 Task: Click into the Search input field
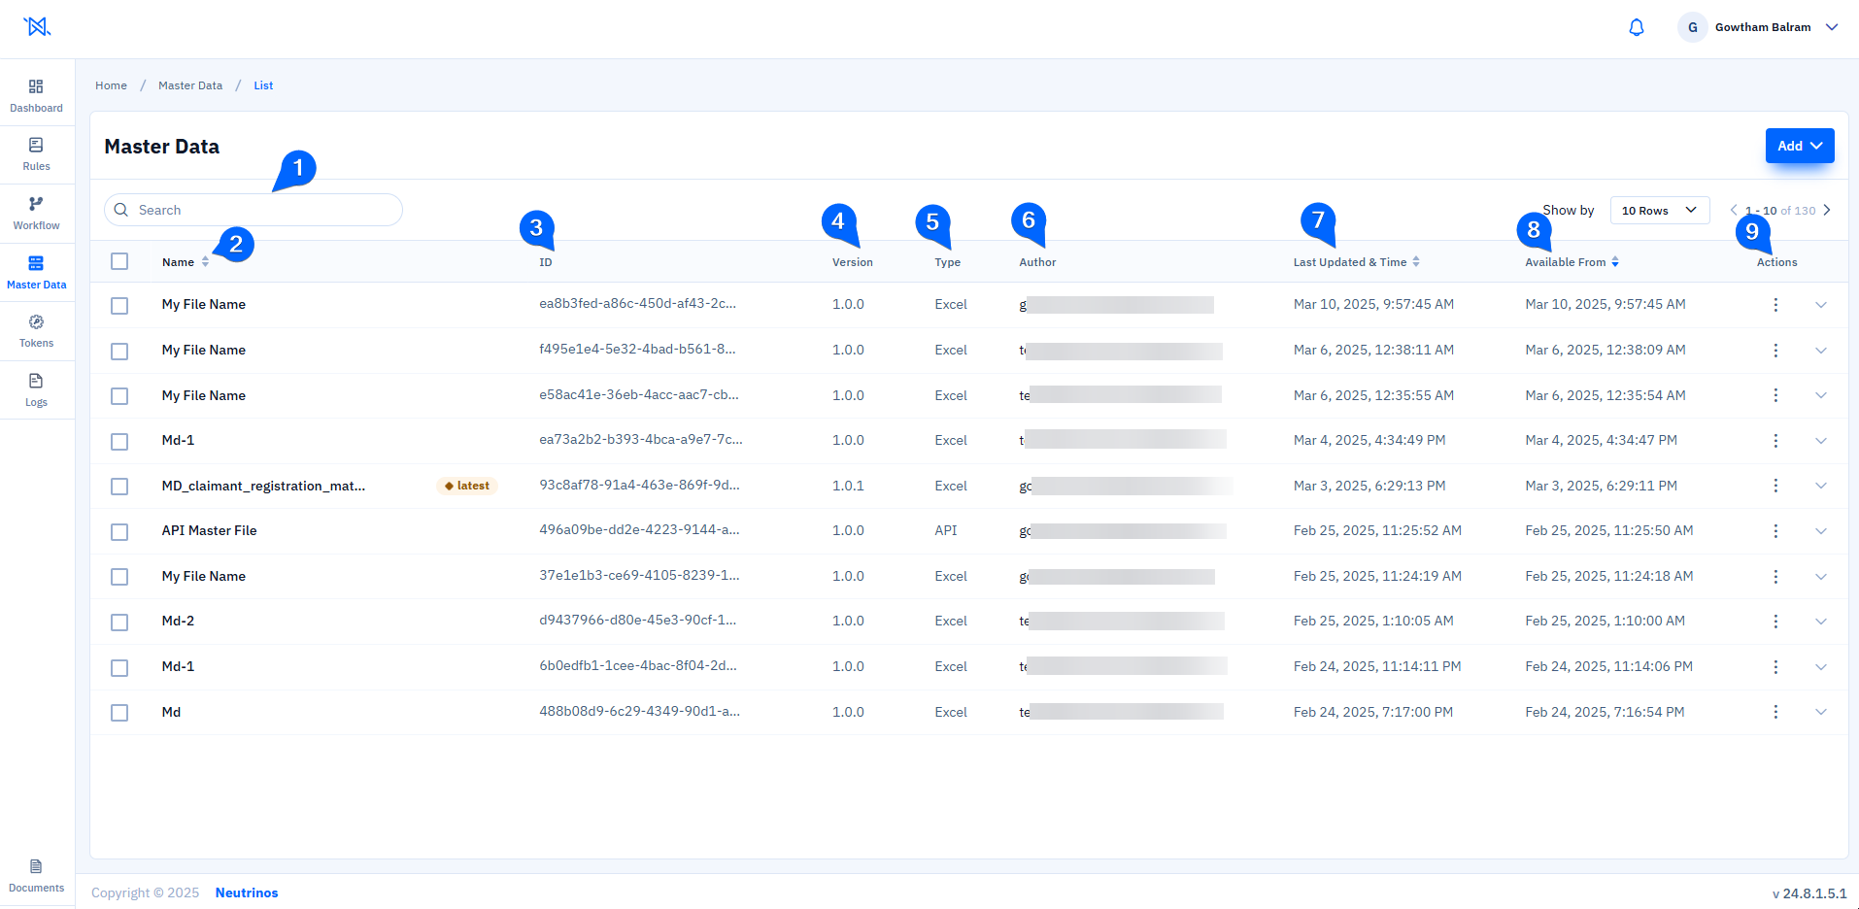click(x=253, y=210)
